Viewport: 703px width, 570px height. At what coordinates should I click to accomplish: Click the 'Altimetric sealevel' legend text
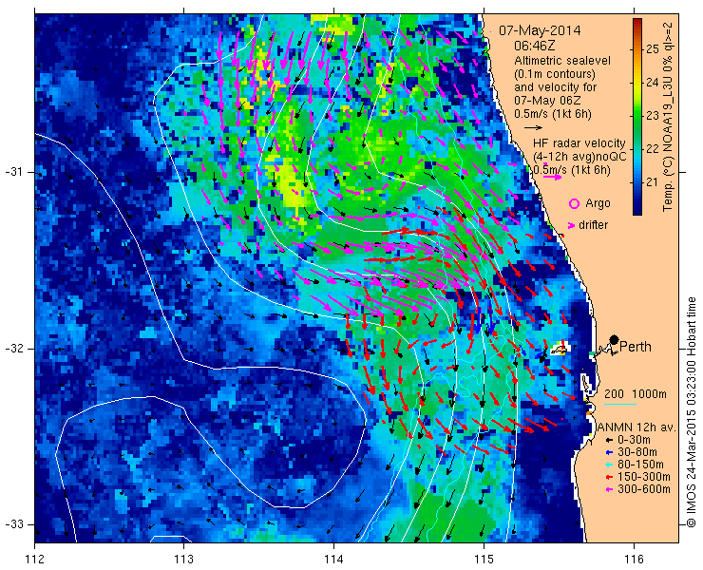(562, 60)
